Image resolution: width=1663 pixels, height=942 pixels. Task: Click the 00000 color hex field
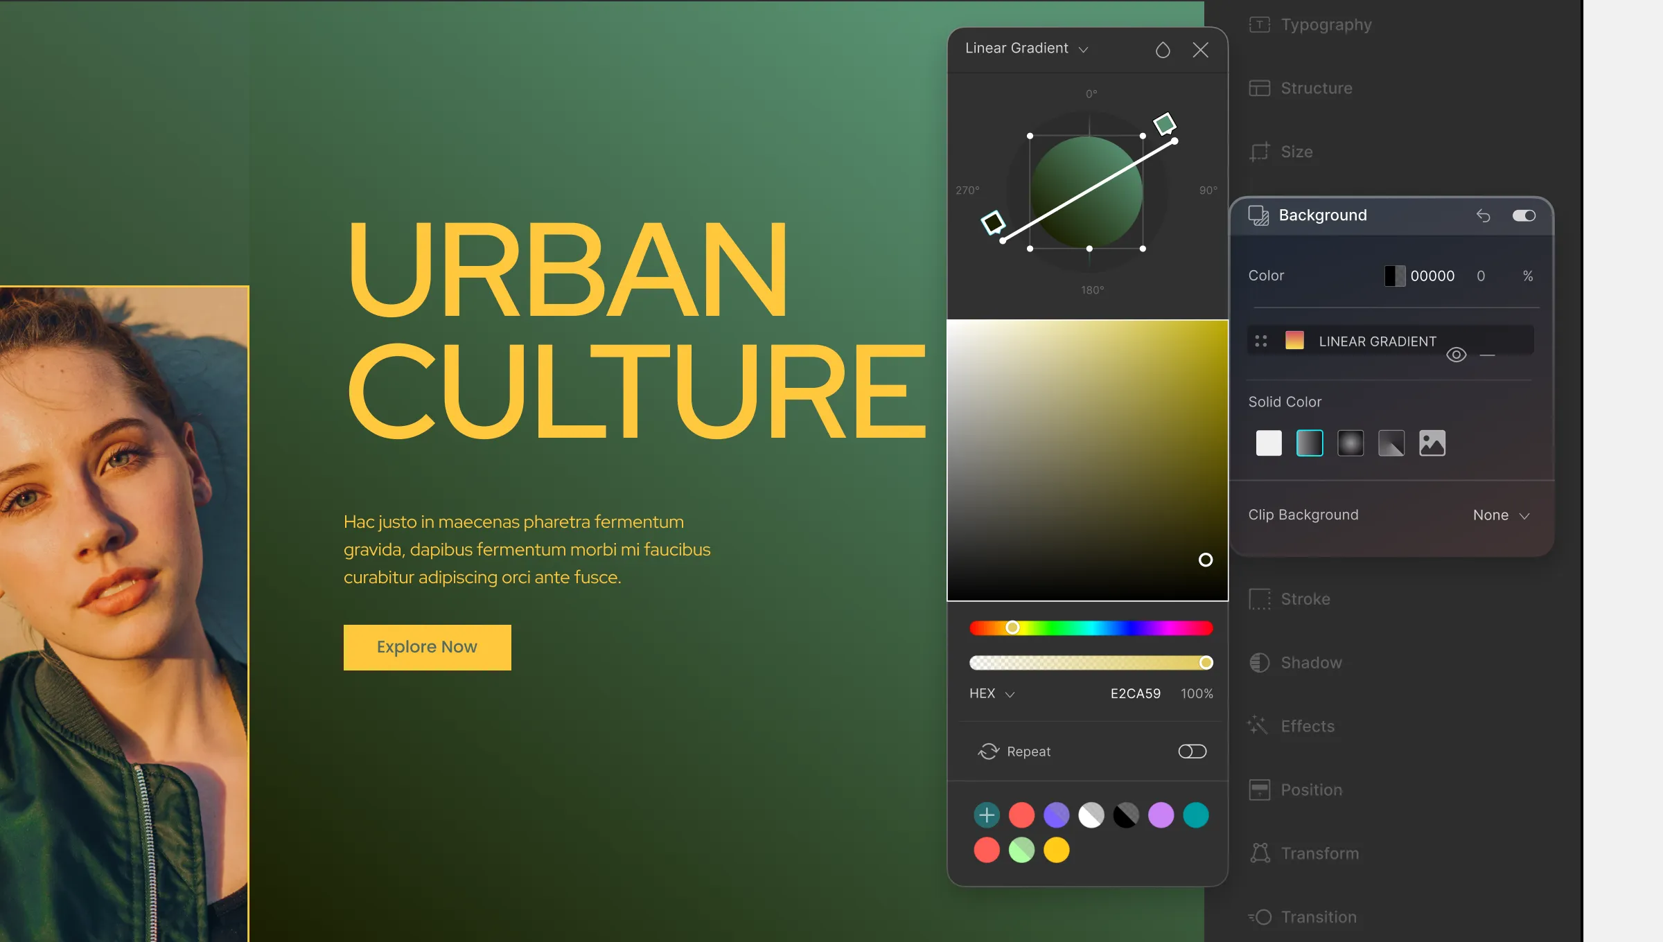pyautogui.click(x=1432, y=276)
